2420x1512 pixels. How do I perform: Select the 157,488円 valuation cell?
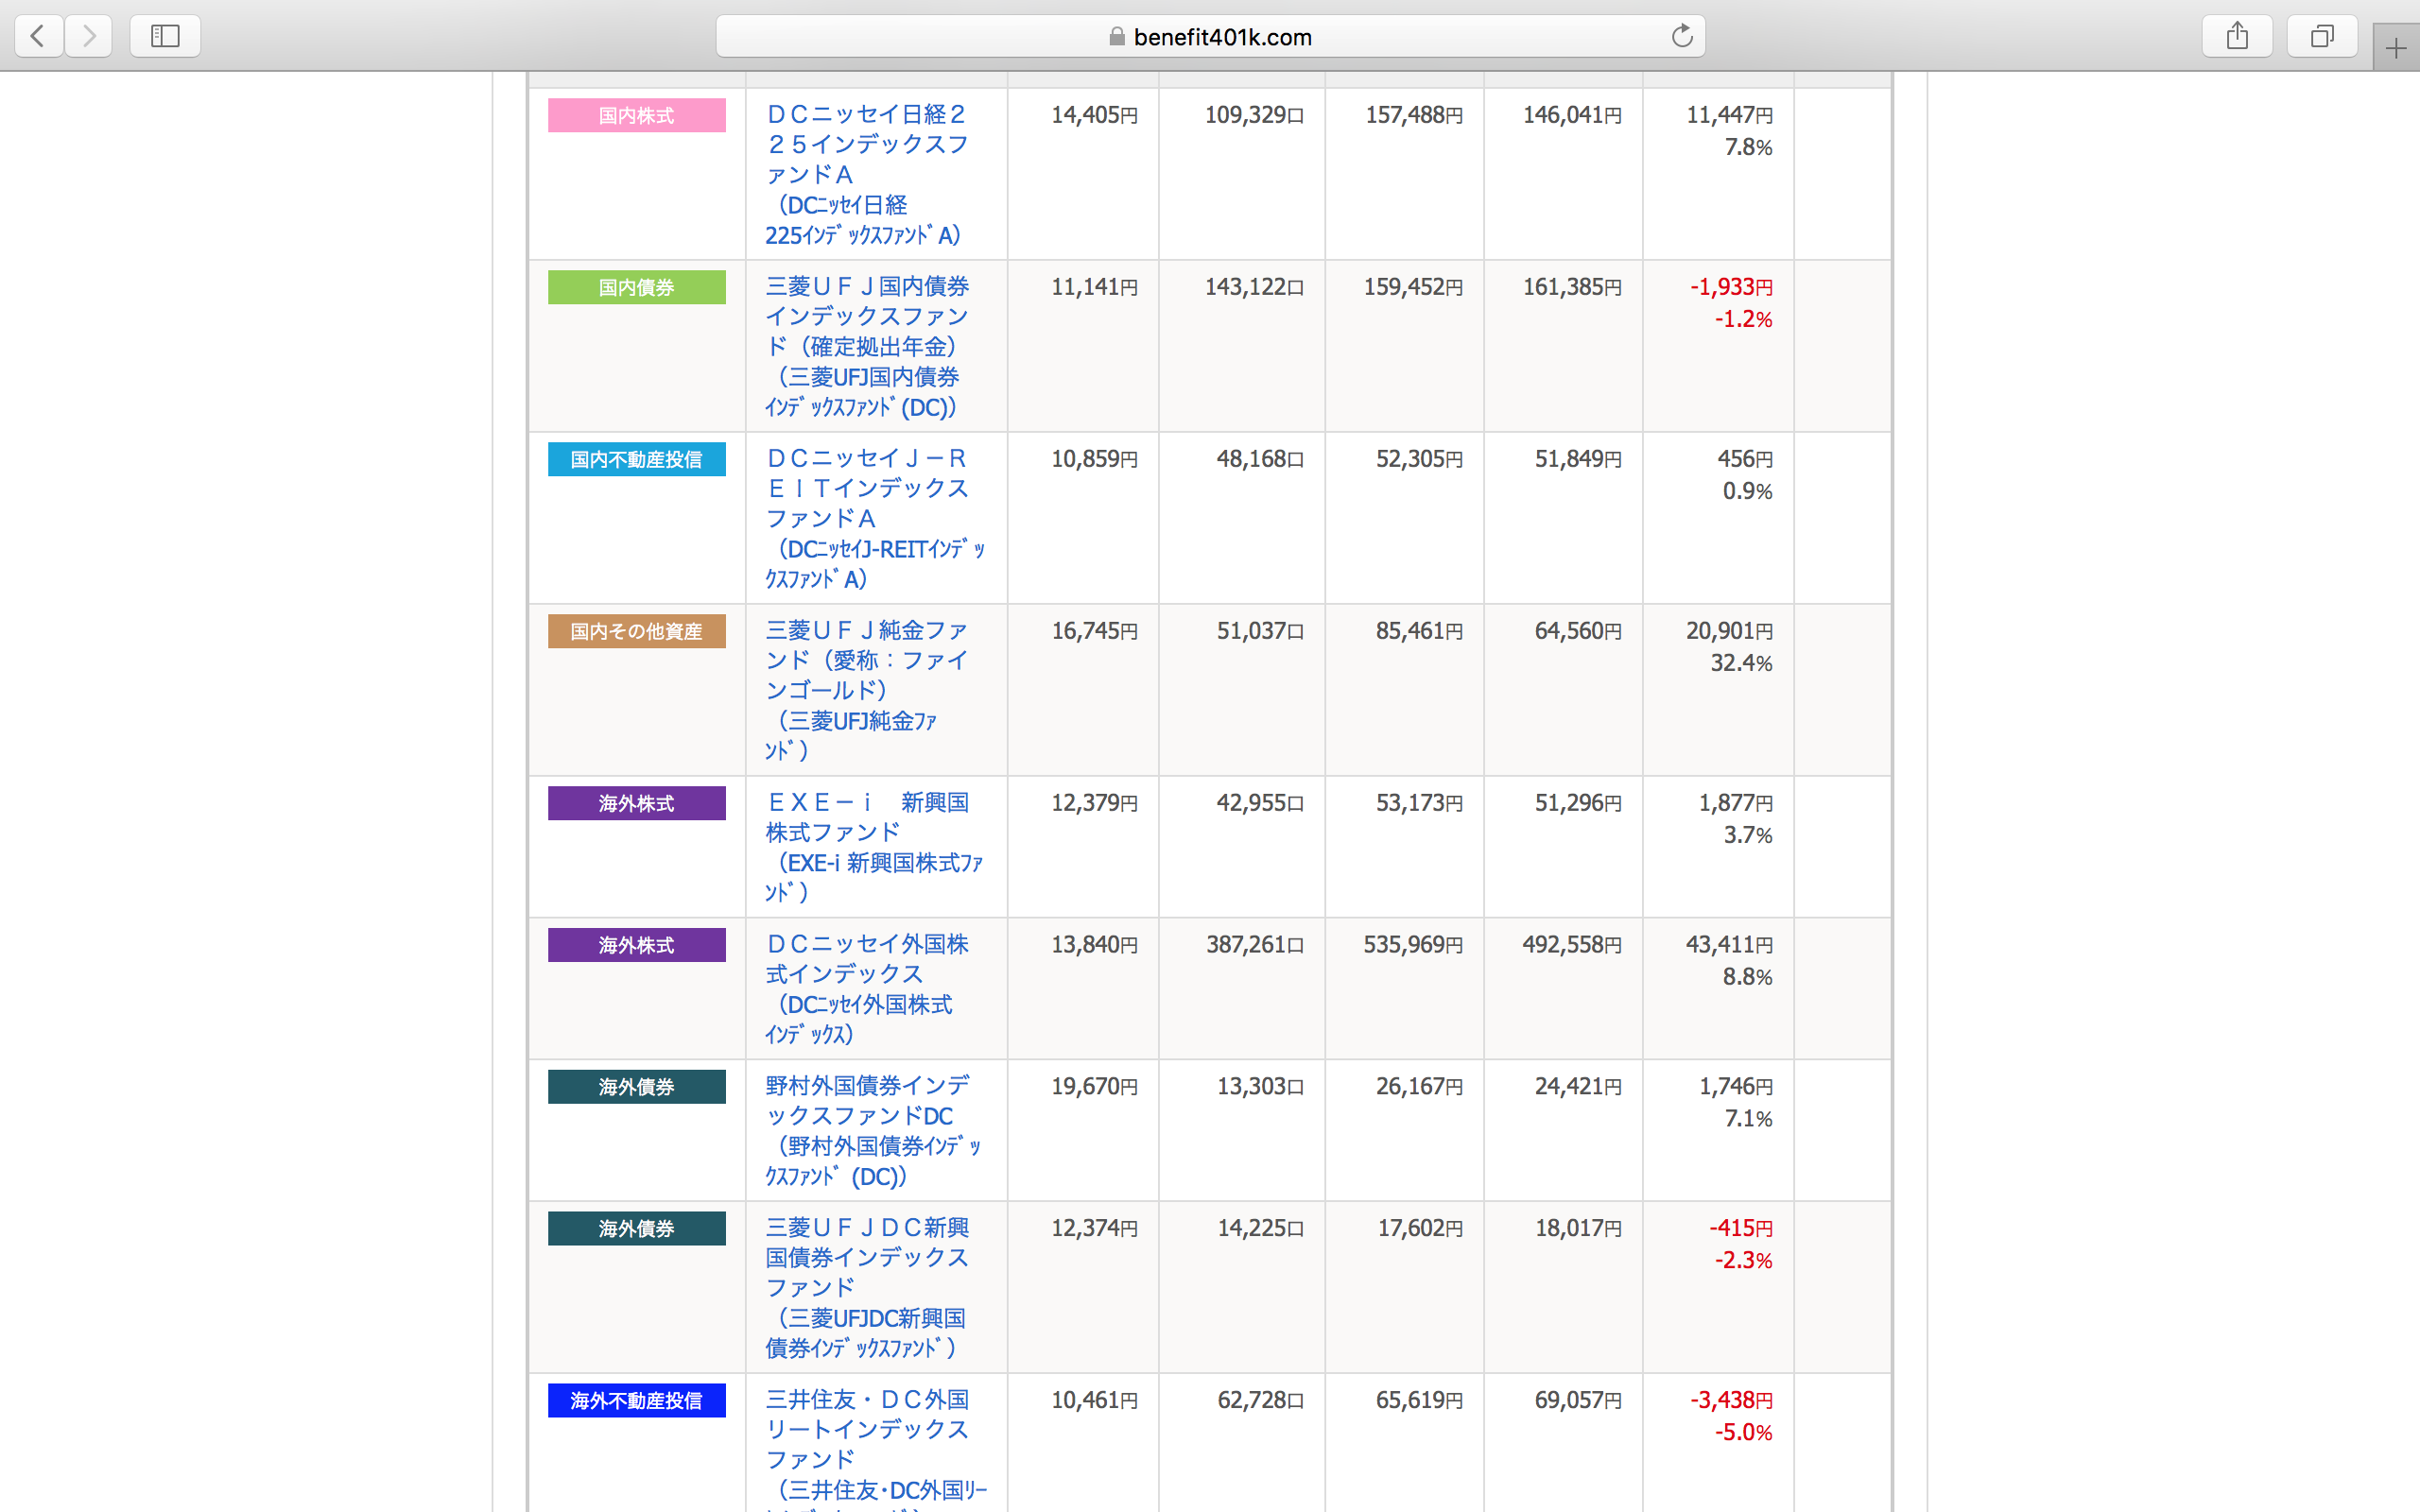(x=1414, y=115)
